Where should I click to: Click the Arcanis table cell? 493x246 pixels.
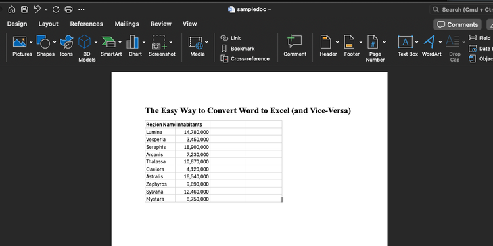point(160,154)
